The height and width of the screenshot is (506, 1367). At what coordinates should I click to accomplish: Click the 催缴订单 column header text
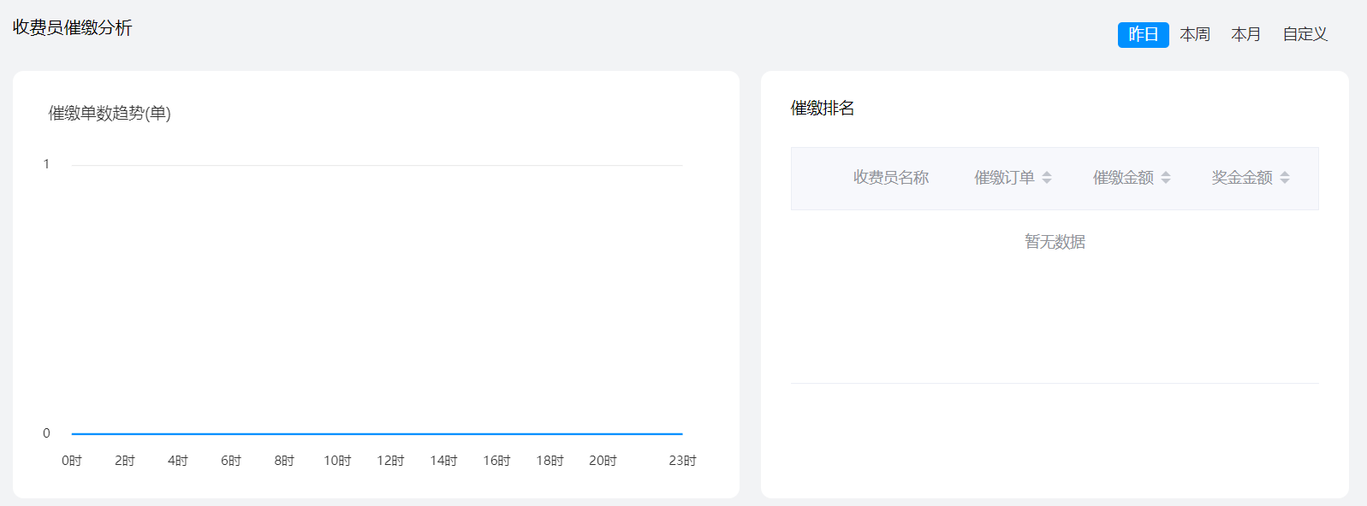pos(1004,178)
